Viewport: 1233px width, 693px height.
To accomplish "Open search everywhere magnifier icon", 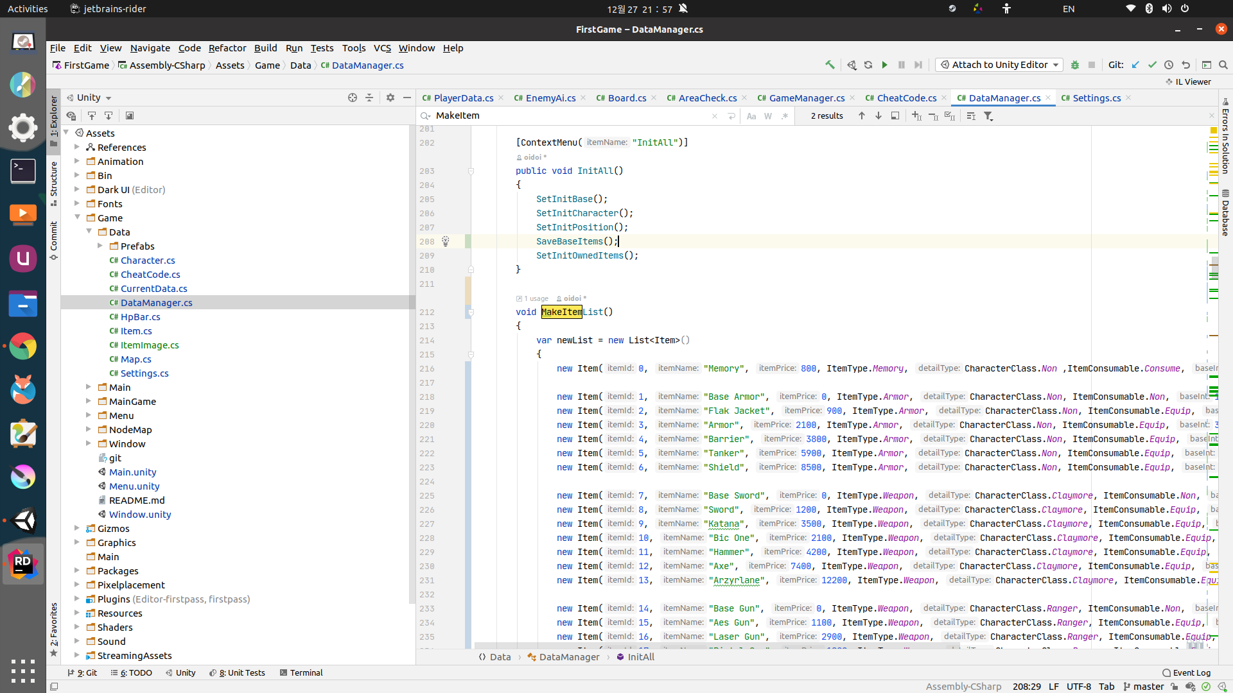I will click(1223, 65).
